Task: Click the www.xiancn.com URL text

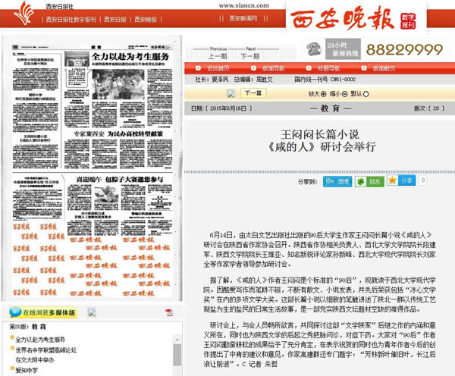Action: pyautogui.click(x=243, y=5)
